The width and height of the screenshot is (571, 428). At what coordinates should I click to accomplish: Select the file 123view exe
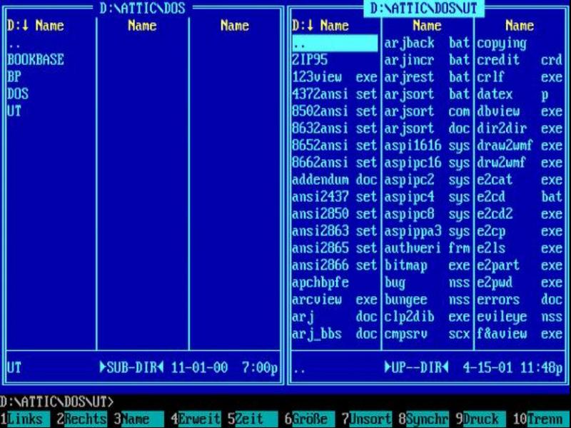pos(335,77)
